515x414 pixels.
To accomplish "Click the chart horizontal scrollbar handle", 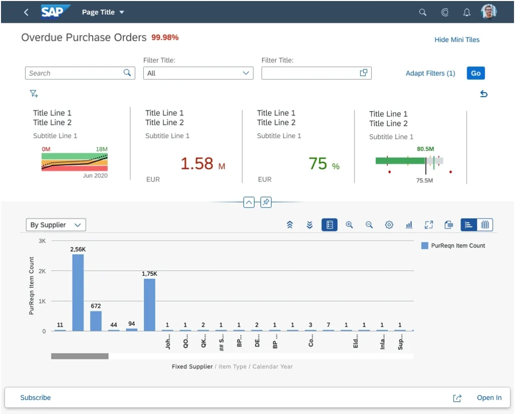I will [x=79, y=356].
